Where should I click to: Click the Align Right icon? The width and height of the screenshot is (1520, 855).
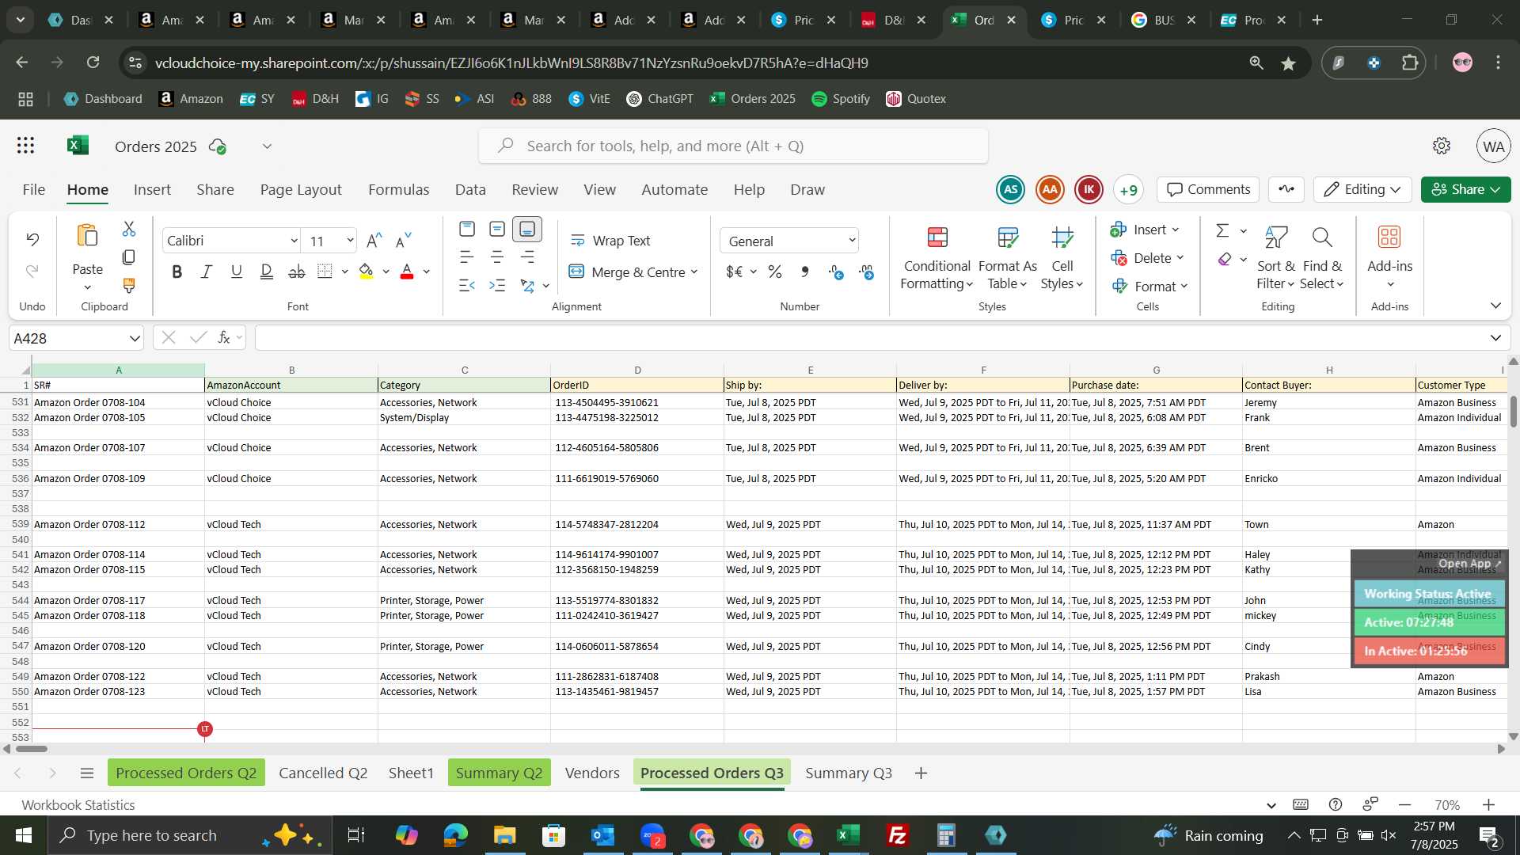(527, 257)
